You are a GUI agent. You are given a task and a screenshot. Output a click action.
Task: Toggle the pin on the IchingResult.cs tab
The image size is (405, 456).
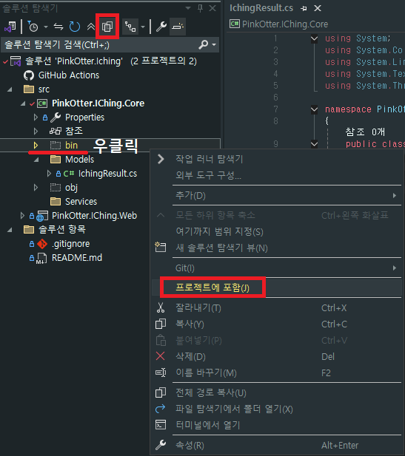(304, 8)
